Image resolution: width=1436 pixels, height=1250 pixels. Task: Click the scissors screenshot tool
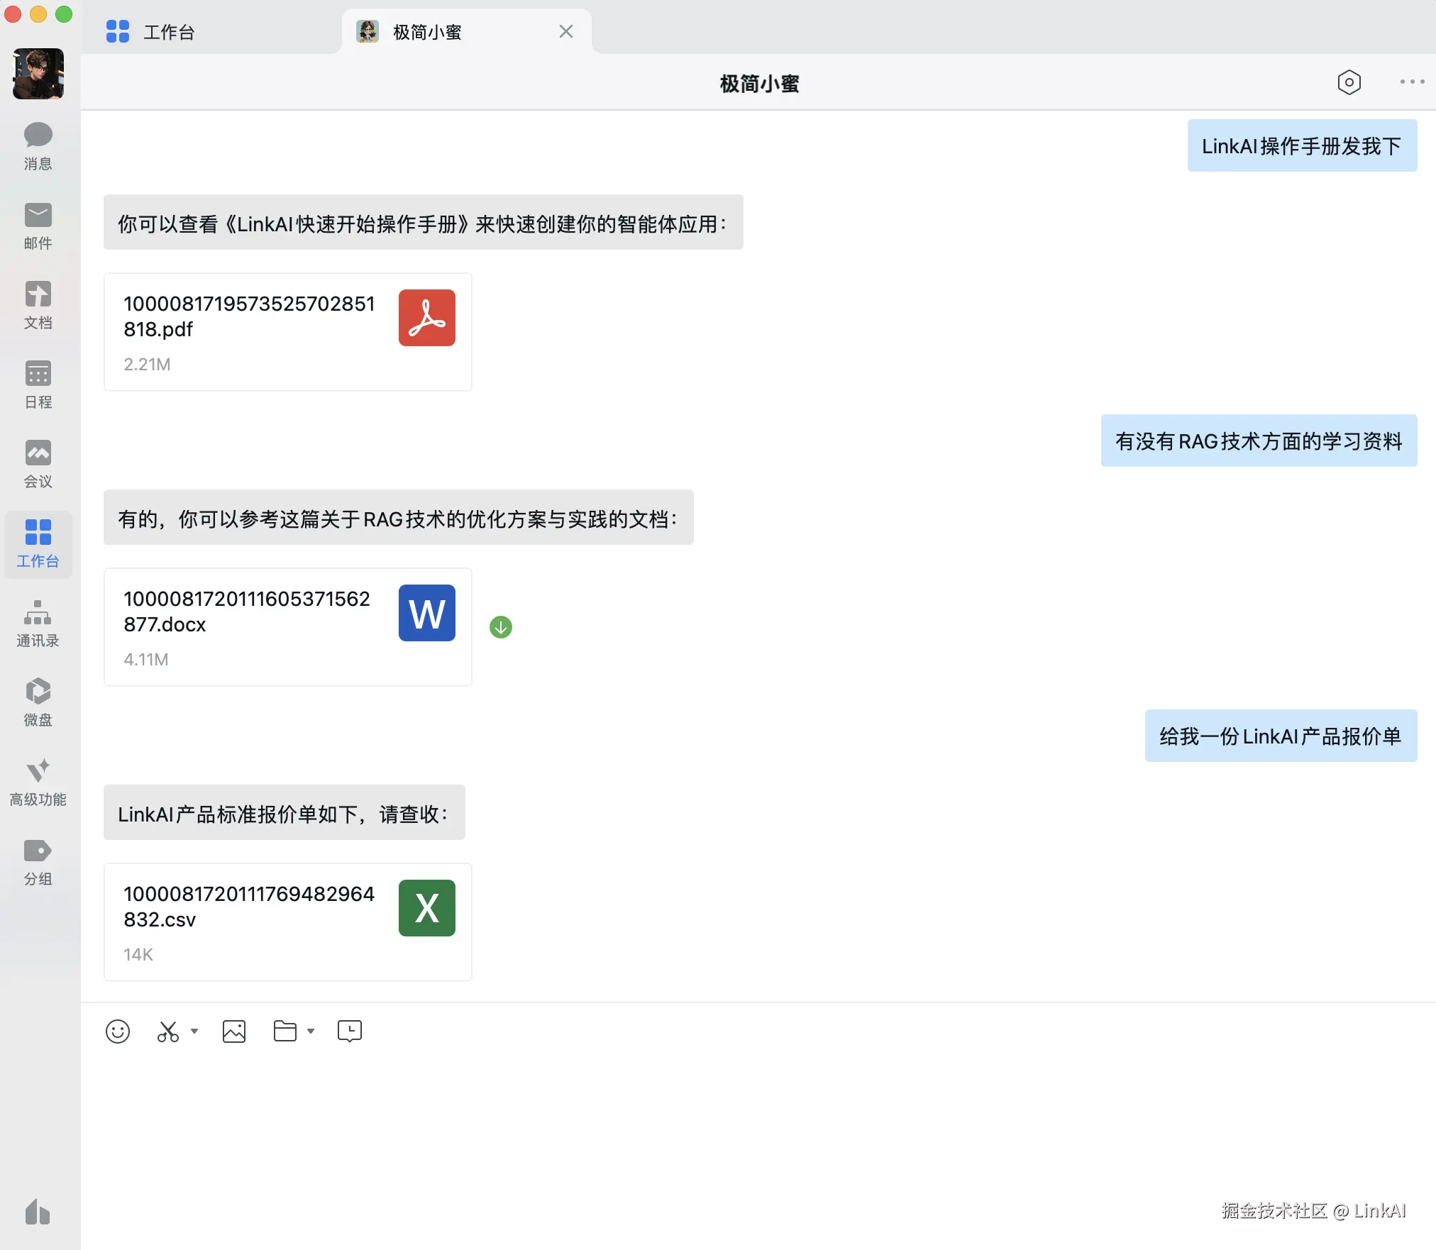click(168, 1031)
